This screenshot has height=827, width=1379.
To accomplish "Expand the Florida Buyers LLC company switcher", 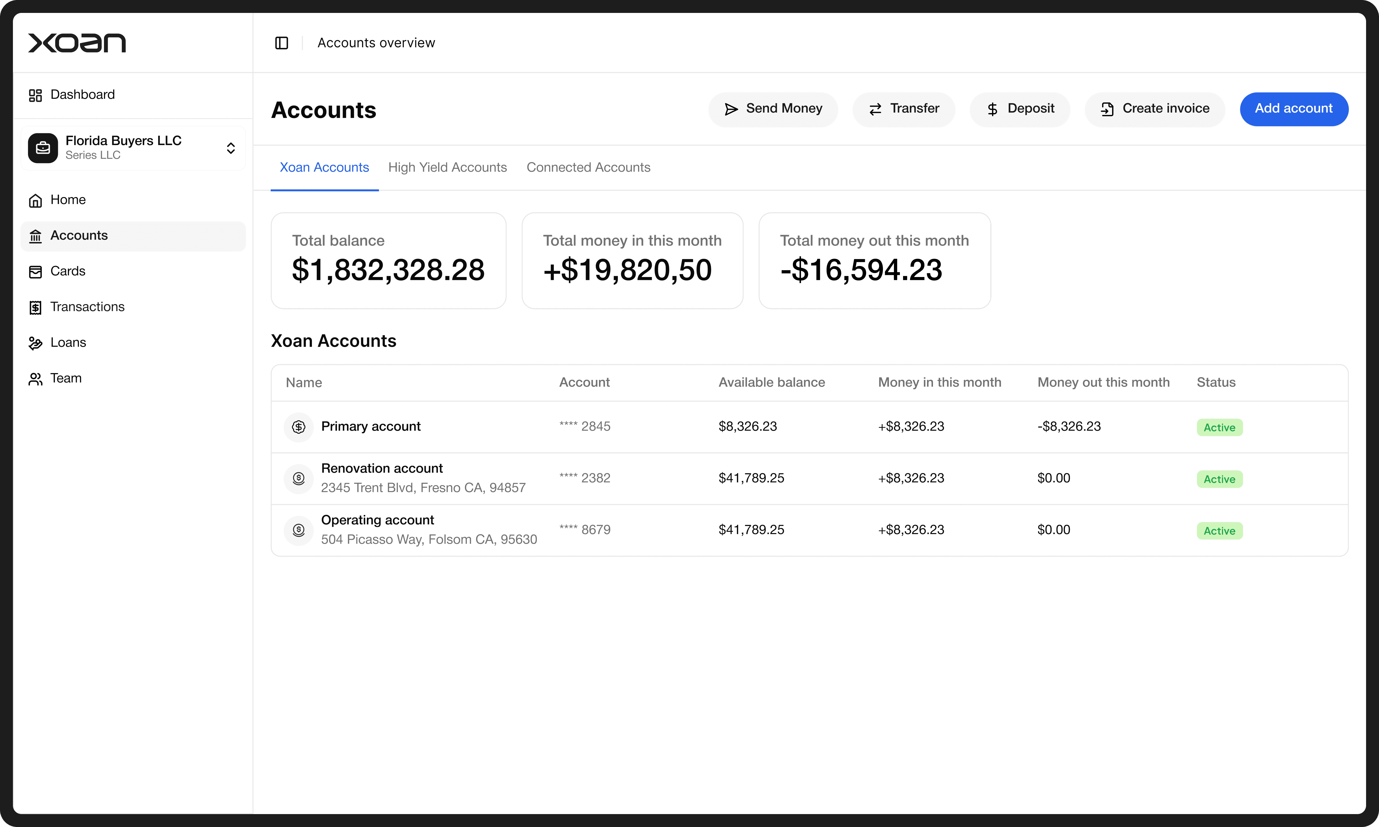I will (x=230, y=148).
